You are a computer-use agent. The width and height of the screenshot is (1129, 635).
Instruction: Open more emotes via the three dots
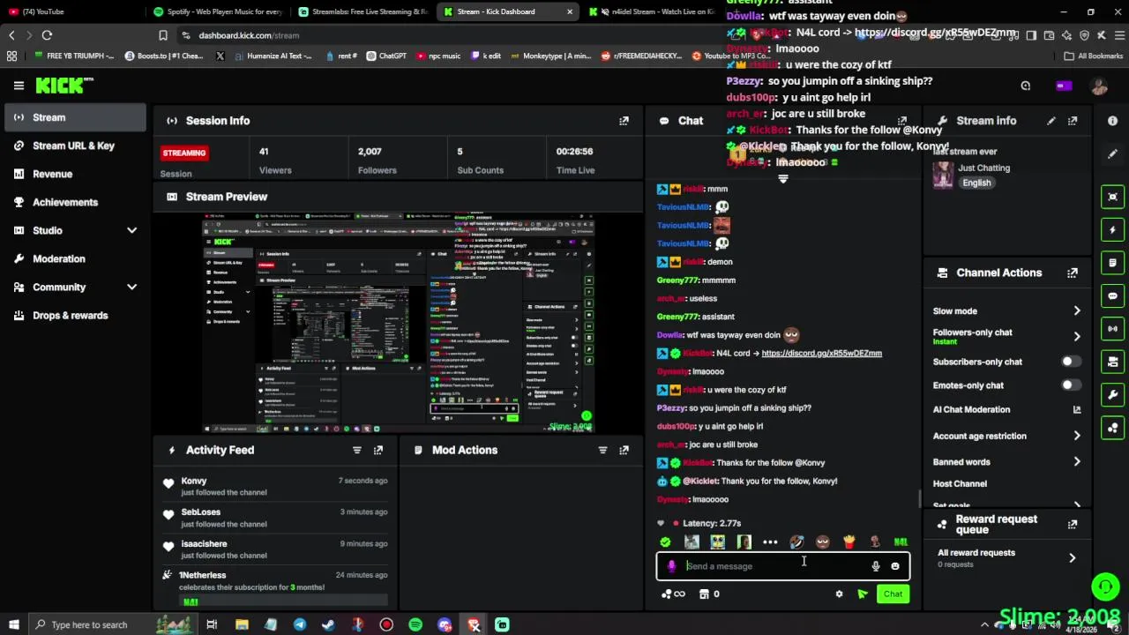click(770, 542)
